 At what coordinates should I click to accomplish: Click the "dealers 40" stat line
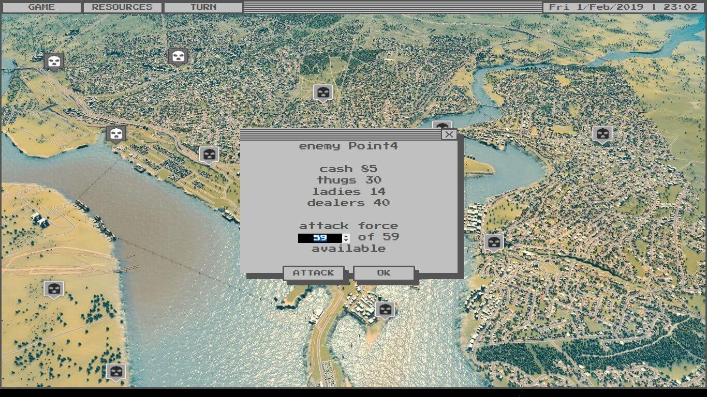point(348,203)
